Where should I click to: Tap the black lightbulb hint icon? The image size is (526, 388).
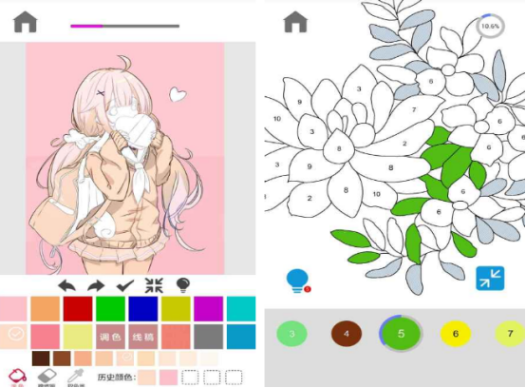click(183, 285)
